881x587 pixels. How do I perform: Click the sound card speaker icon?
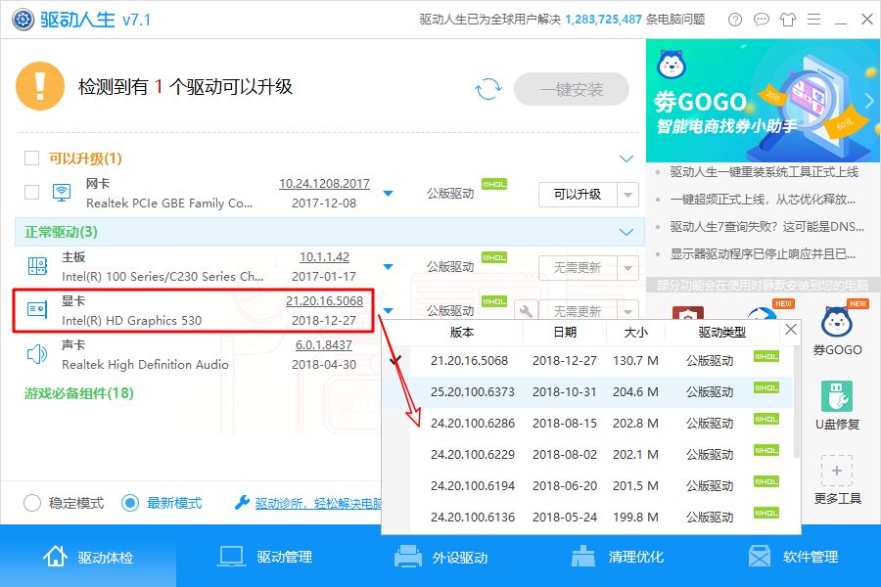pyautogui.click(x=37, y=354)
